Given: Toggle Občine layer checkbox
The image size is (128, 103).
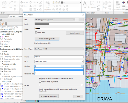Looking at the screenshot, I should pos(1,37).
